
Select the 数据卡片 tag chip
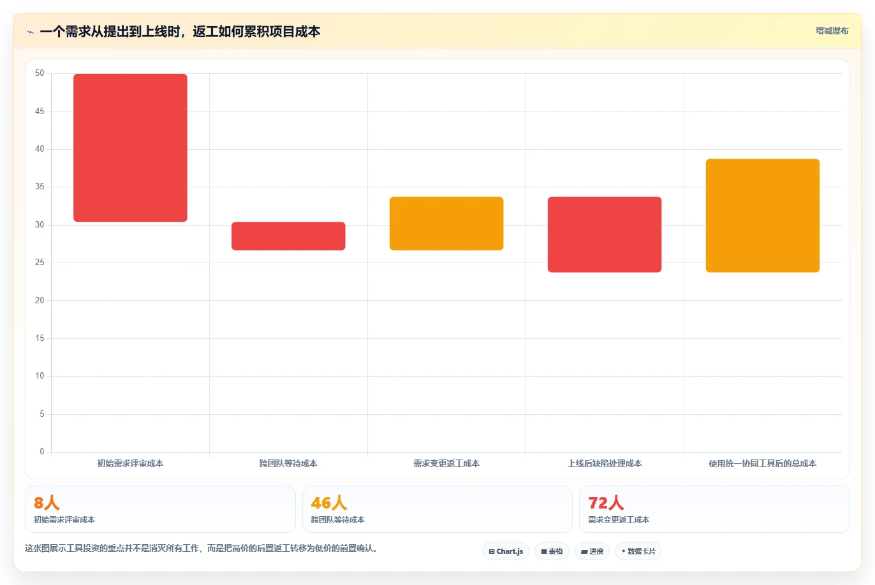pyautogui.click(x=638, y=551)
